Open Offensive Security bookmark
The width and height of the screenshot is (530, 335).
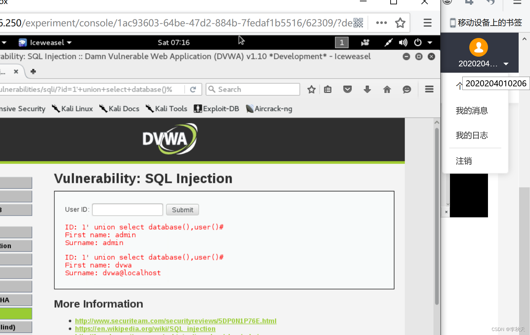tap(23, 109)
